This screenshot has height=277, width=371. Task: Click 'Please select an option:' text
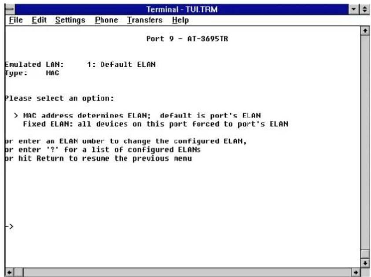pyautogui.click(x=59, y=98)
